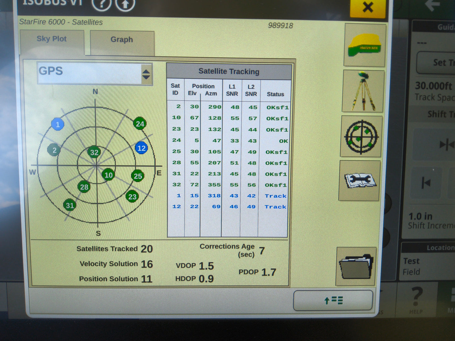This screenshot has width=455, height=341.
Task: Switch to the Graph tab
Action: coord(121,40)
